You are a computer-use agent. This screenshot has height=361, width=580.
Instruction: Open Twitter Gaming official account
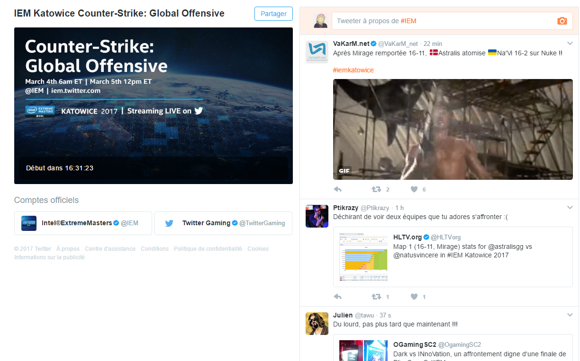click(223, 223)
